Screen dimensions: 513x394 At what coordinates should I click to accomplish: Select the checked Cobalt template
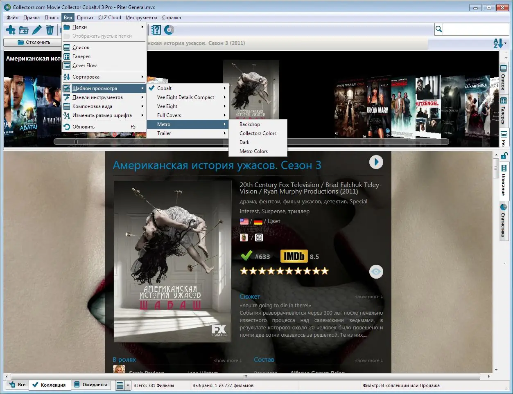click(x=187, y=88)
